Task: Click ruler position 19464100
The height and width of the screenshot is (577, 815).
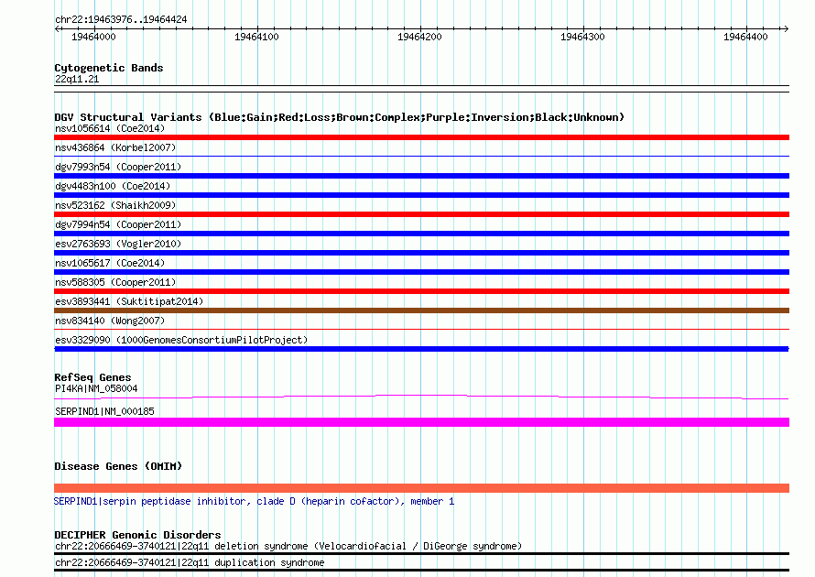Action: click(256, 37)
